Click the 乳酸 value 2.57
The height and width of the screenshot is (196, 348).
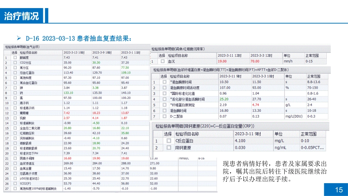tap(67, 118)
